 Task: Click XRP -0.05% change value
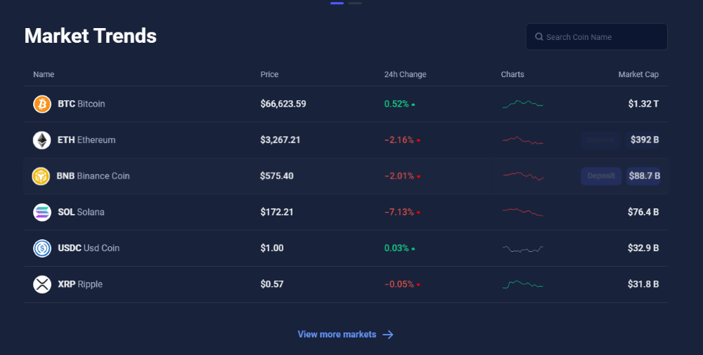(399, 284)
